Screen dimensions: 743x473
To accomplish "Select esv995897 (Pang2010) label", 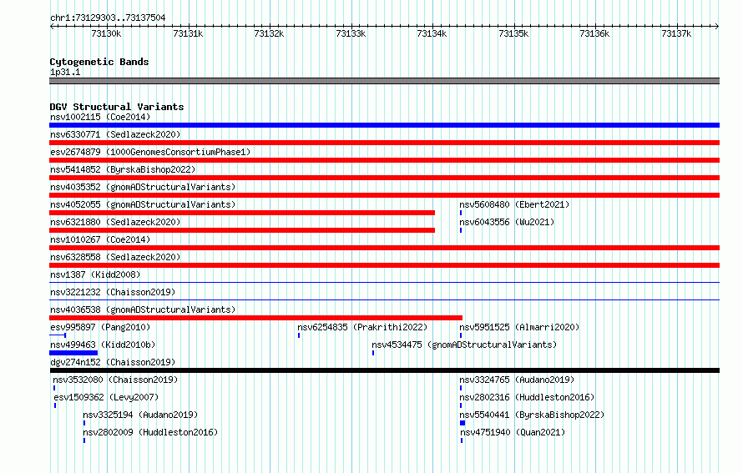I will pos(100,327).
